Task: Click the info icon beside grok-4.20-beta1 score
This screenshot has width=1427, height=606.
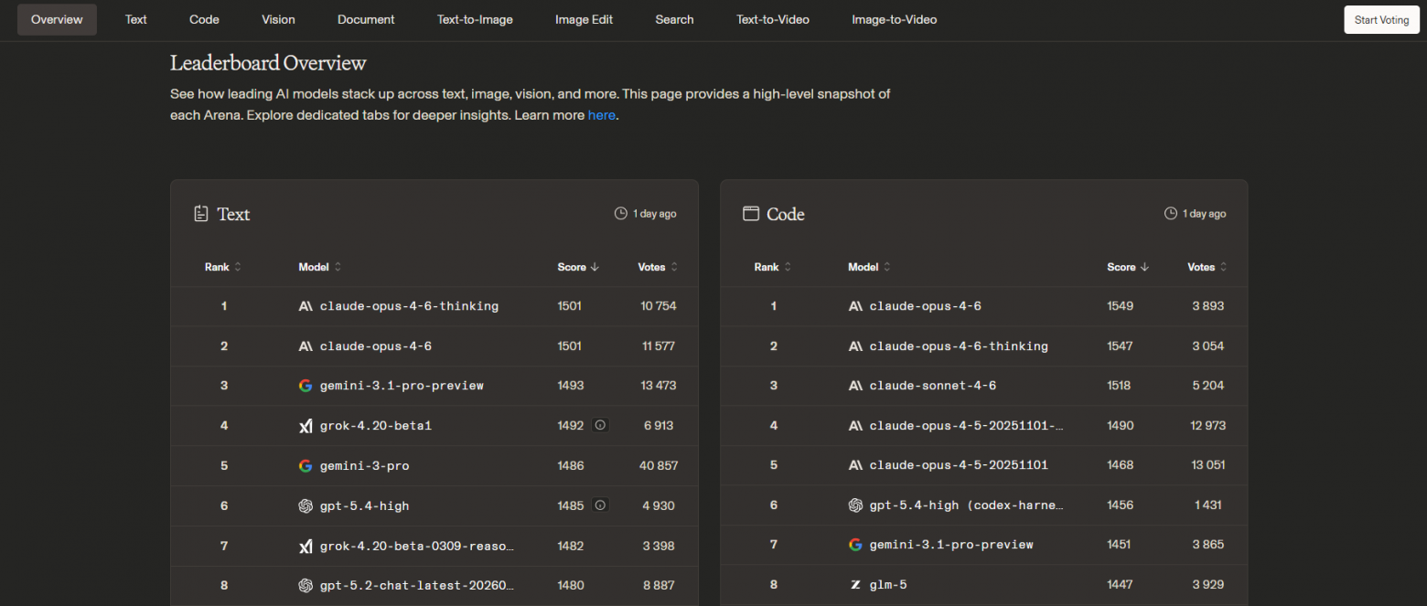Action: (600, 425)
